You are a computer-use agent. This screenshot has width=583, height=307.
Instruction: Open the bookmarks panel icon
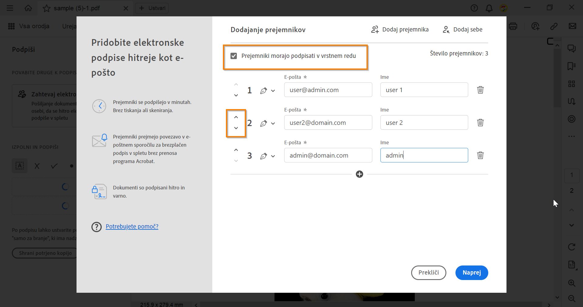pos(572,66)
